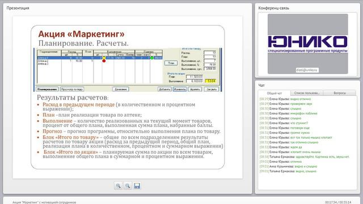Click the Презентация panel title
Image resolution: width=363 pixels, height=204 pixels.
pyautogui.click(x=18, y=8)
